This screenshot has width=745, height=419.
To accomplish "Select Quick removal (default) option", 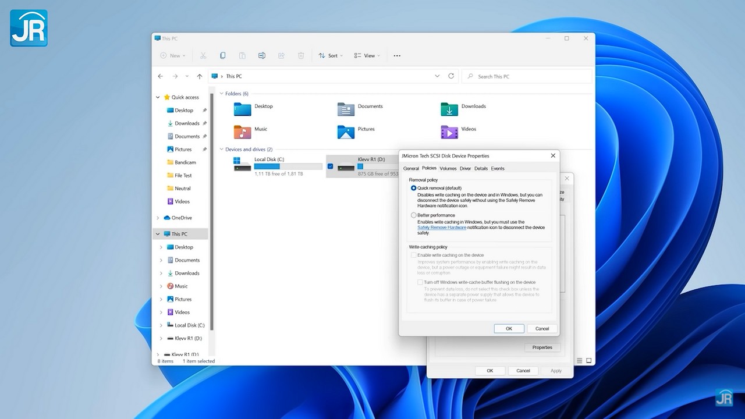I will 414,188.
